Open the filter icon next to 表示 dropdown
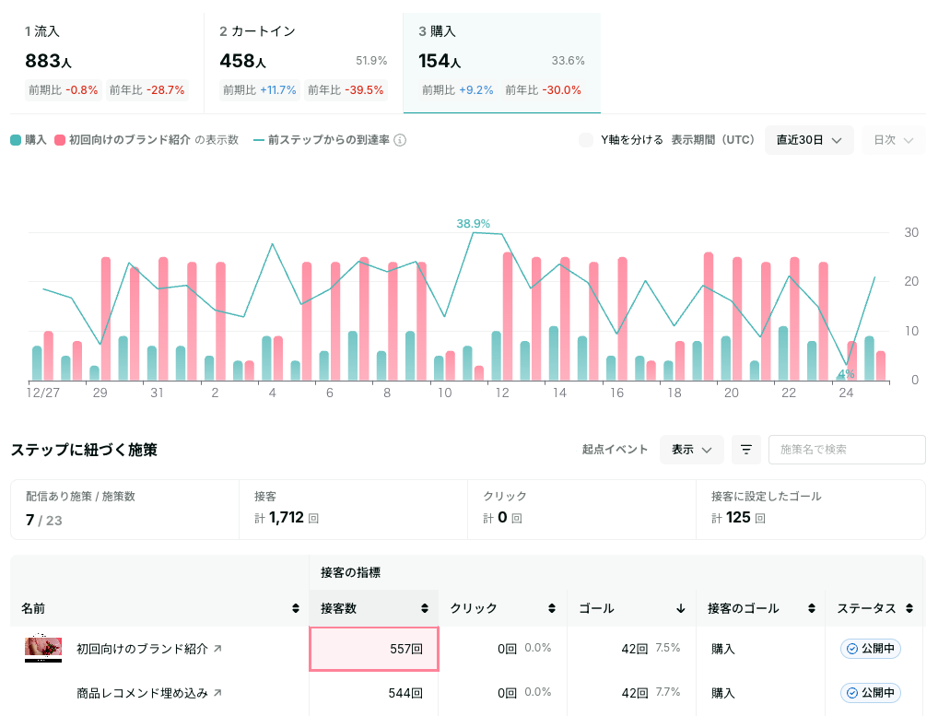The height and width of the screenshot is (716, 950). (745, 450)
